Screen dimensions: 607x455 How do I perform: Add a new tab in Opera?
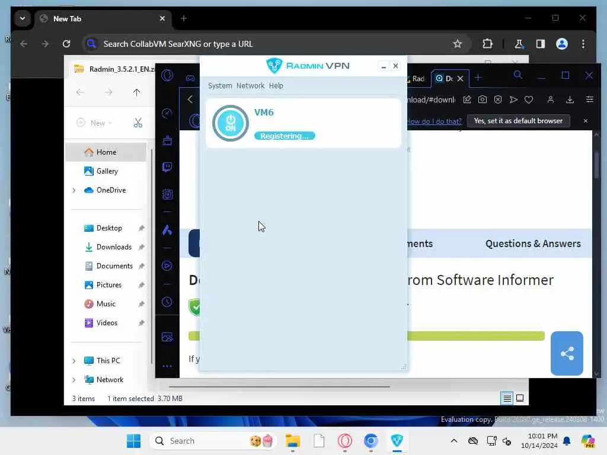(478, 78)
